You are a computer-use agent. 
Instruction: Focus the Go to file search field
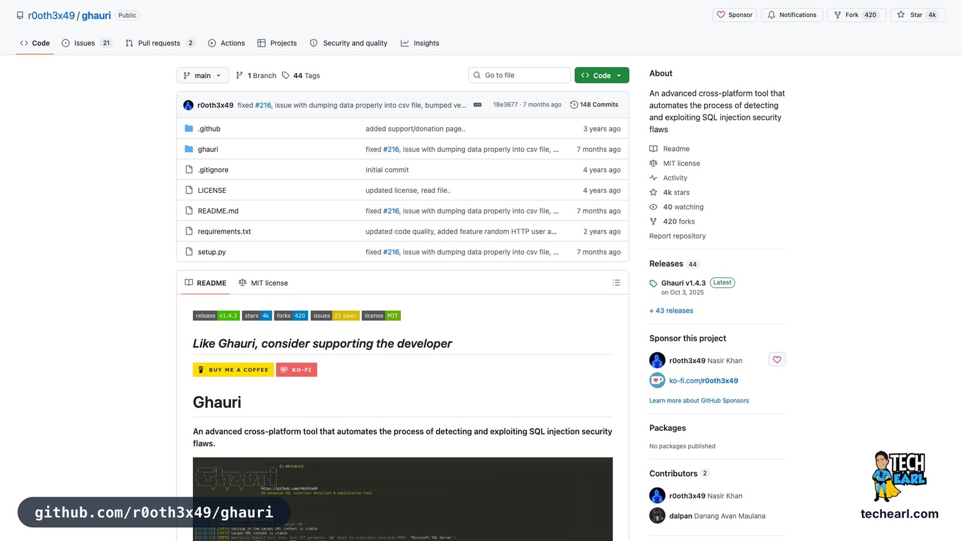(519, 75)
